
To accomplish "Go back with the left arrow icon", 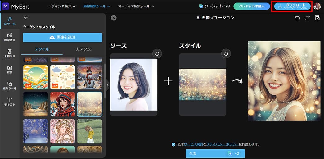I will 26,17.
